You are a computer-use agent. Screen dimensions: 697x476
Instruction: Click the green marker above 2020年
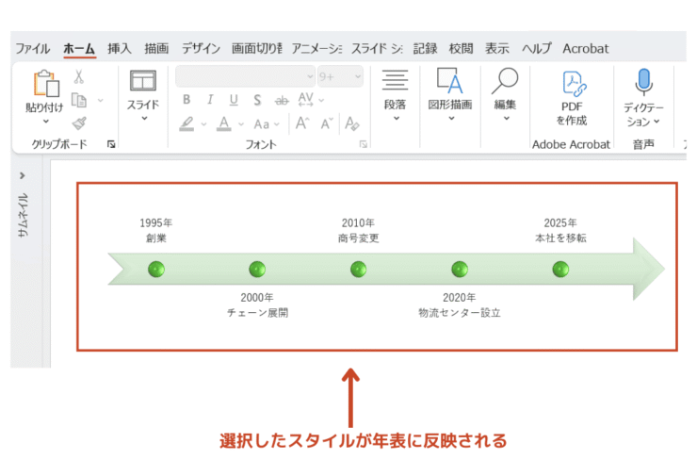point(460,270)
